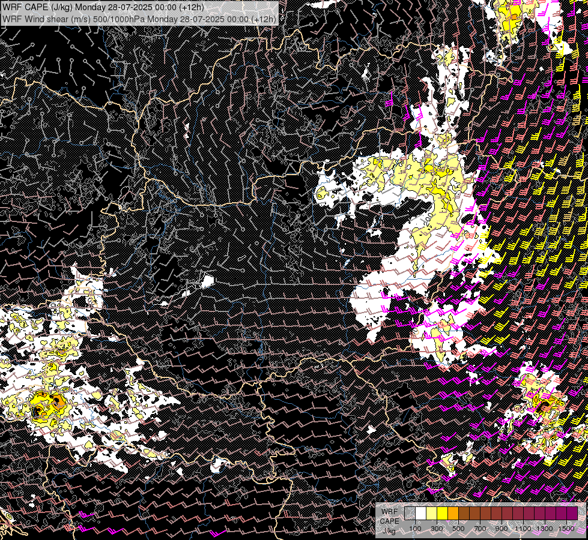This screenshot has height=540, width=588.
Task: Click the legend value 300
Action: point(437,529)
